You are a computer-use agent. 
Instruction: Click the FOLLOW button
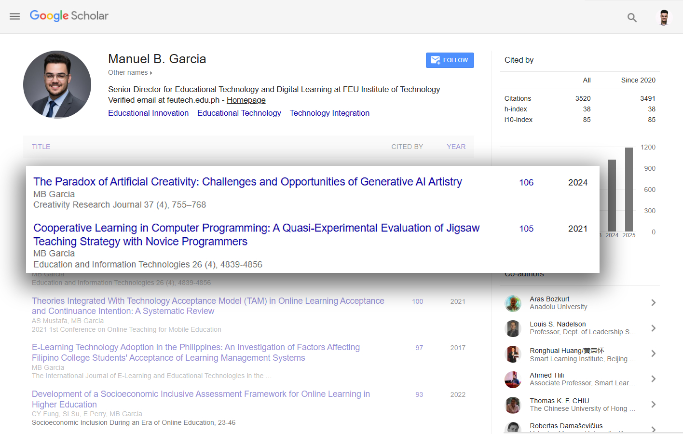450,60
